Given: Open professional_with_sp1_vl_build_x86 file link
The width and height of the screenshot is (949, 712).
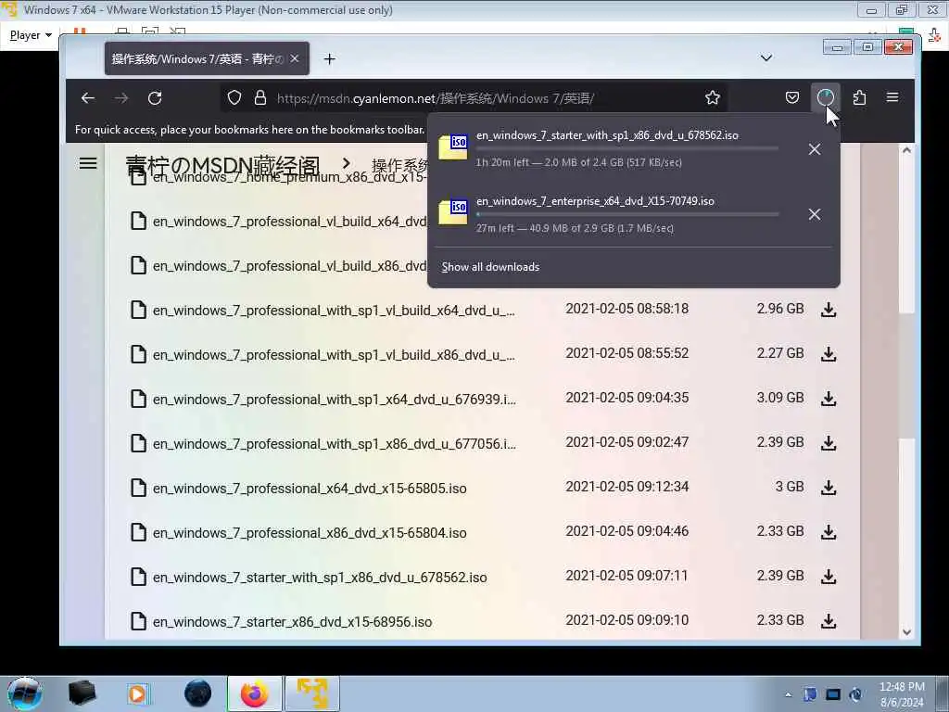Looking at the screenshot, I should coord(334,355).
